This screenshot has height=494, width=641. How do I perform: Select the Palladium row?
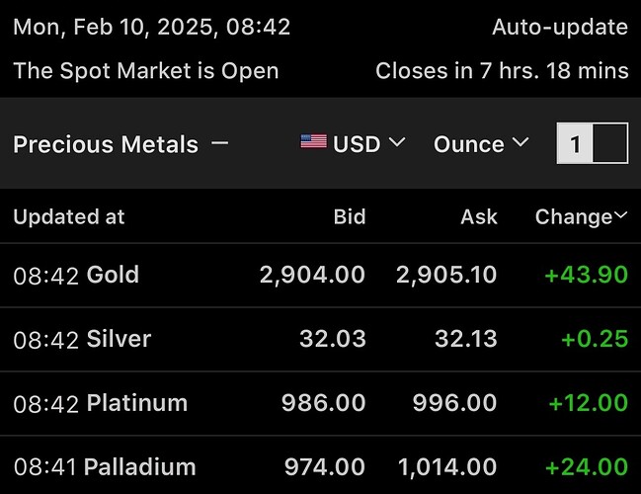tap(320, 466)
